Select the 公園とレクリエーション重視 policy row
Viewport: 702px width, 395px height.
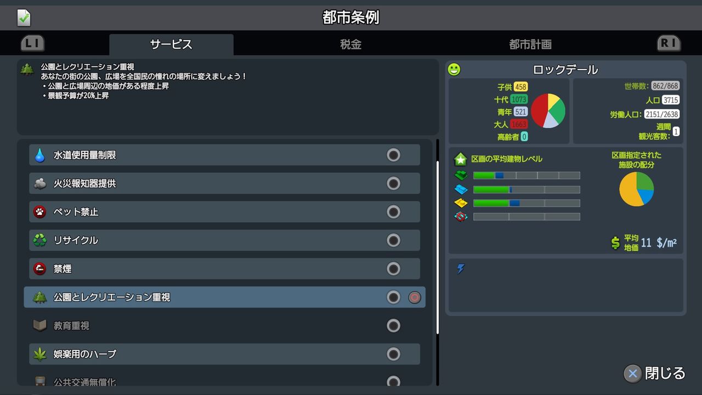tap(224, 297)
